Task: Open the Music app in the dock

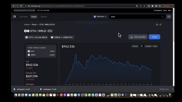Action: coord(61,95)
